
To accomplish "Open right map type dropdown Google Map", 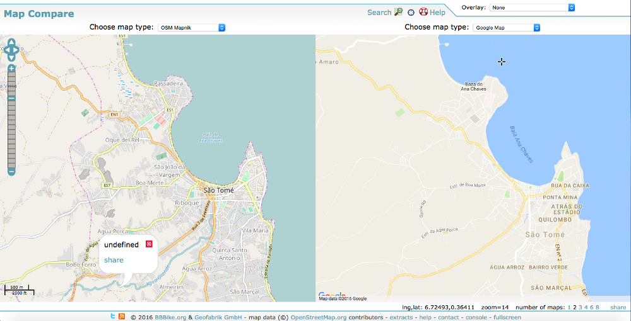I will click(506, 28).
